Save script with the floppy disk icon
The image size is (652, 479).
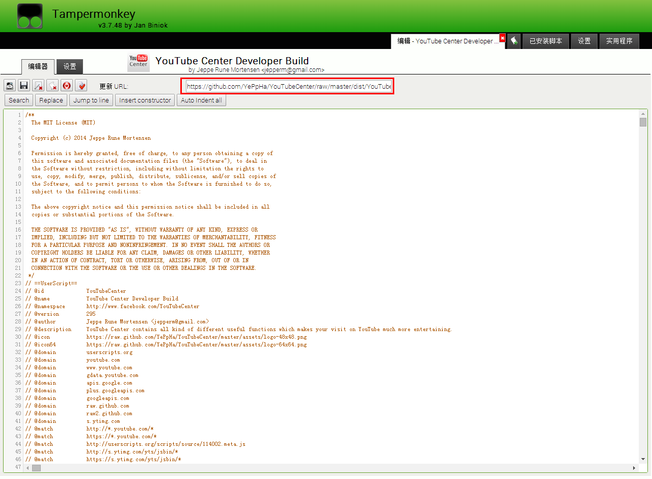click(24, 85)
